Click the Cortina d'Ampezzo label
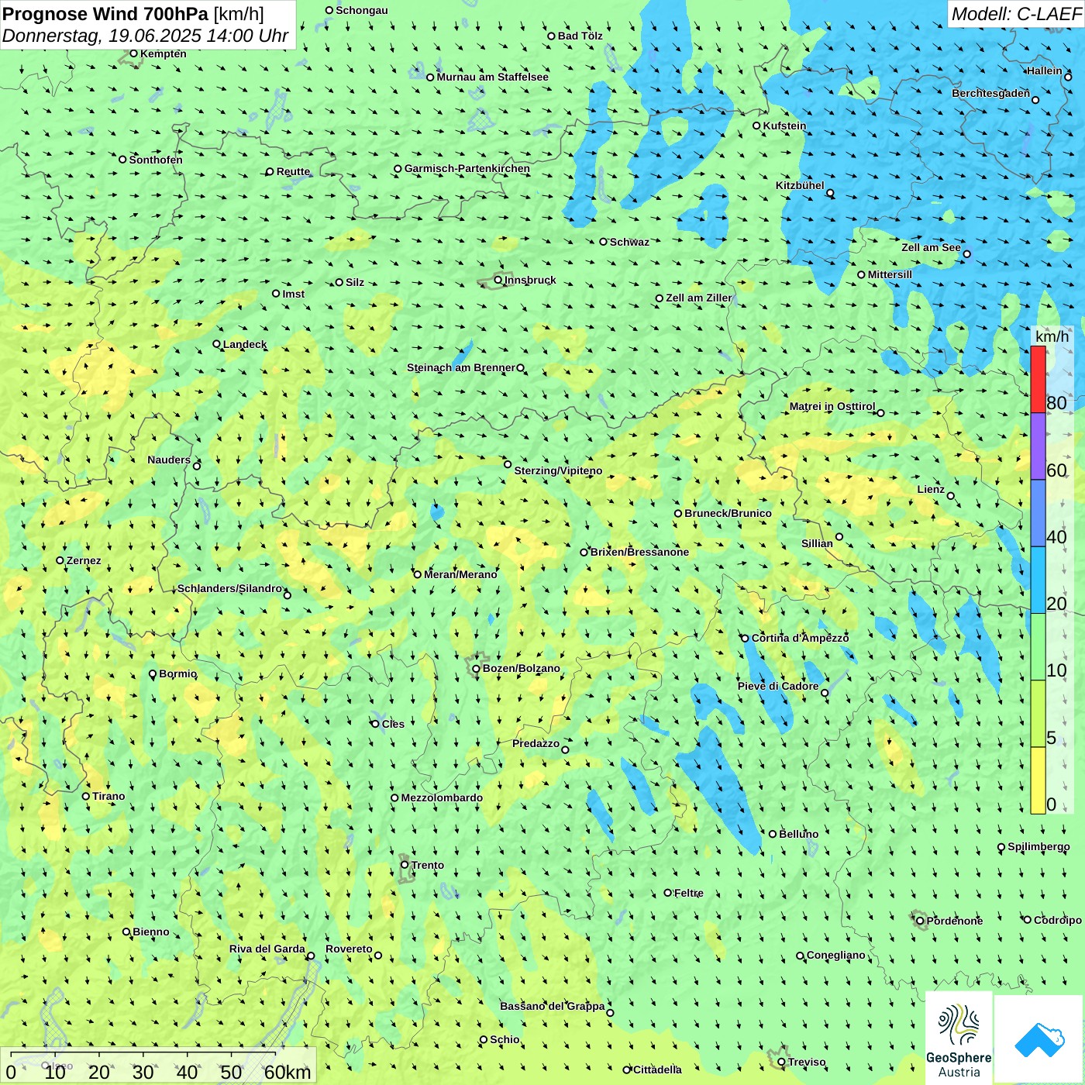 800,638
